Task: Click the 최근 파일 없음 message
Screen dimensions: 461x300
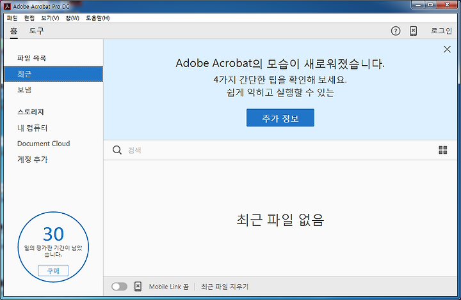Action: point(280,220)
